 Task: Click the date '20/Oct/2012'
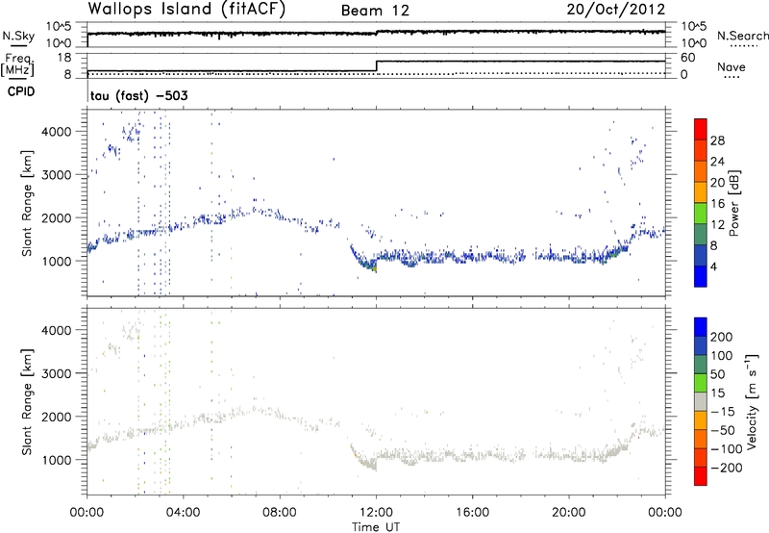616,10
